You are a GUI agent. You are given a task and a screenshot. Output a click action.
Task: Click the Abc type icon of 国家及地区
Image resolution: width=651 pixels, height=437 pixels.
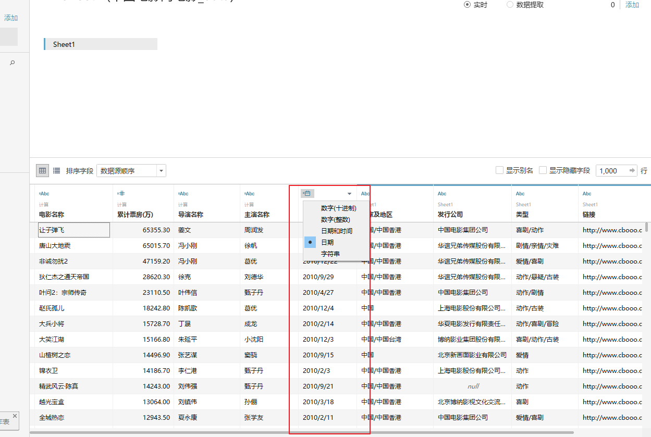tap(365, 194)
